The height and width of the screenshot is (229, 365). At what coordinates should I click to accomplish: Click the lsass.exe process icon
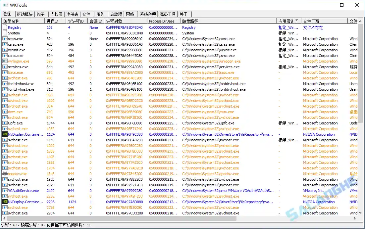5,72
